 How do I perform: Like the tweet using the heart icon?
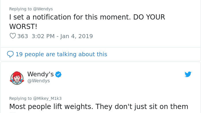click(13, 36)
